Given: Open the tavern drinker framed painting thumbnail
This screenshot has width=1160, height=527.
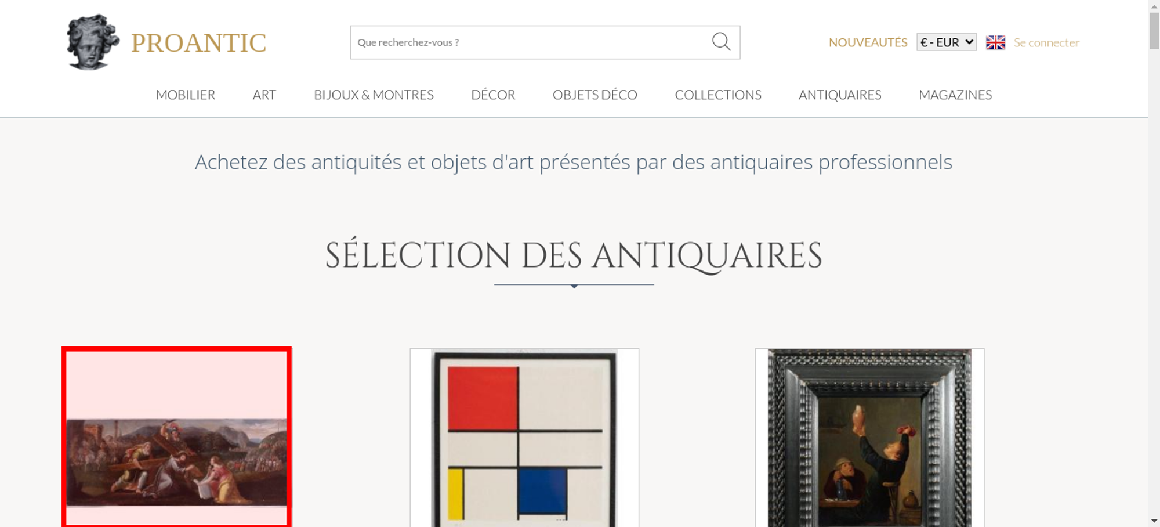Looking at the screenshot, I should point(869,438).
